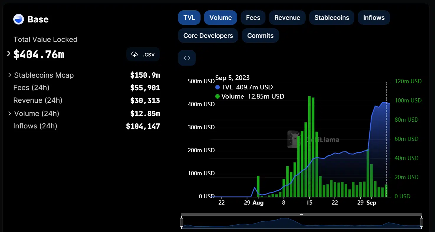Screen dimensions: 435x232
Task: Click the Base chain logo icon
Action: click(x=19, y=19)
